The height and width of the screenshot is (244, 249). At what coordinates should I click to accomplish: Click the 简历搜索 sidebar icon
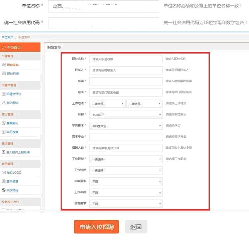pos(4,132)
